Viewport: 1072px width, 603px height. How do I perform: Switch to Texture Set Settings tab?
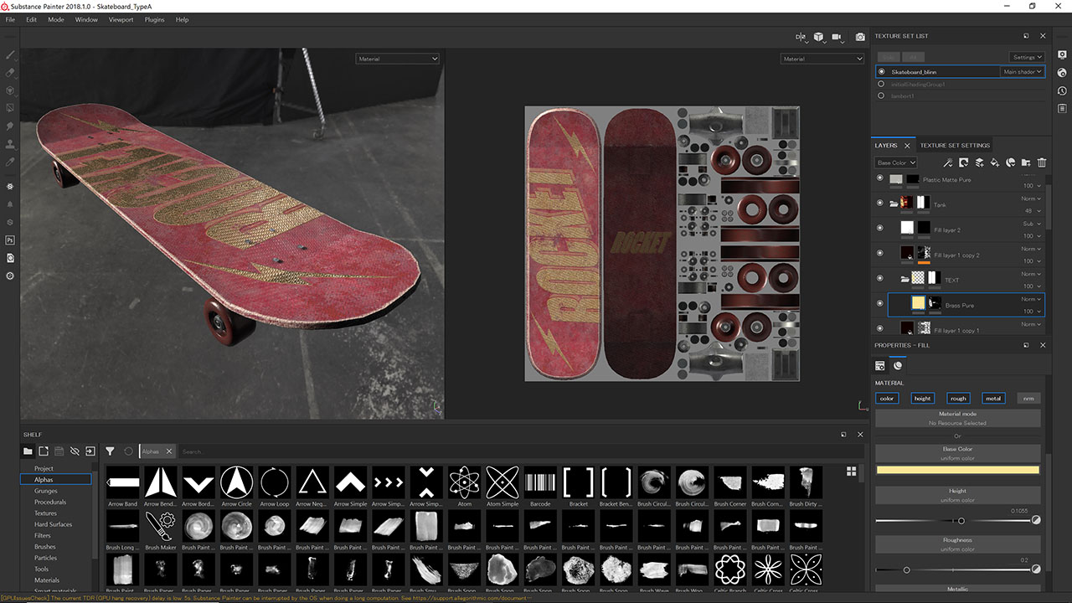coord(955,145)
